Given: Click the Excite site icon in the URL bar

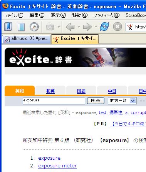Looking at the screenshot, I should (x=130, y=27).
